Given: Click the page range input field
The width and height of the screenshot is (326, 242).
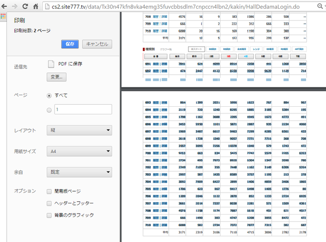Looking at the screenshot, I should (x=83, y=109).
